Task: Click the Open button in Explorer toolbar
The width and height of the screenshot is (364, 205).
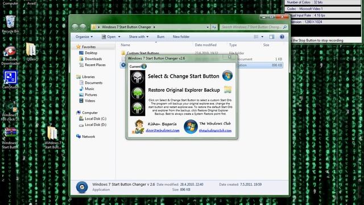Action: coord(109,36)
